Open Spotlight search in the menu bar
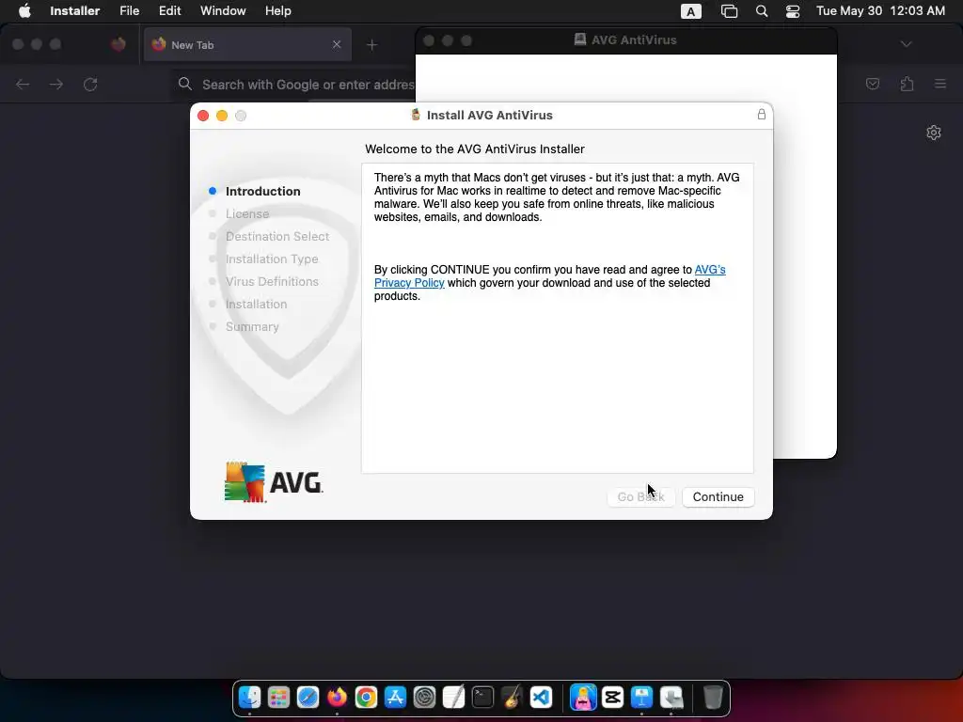The image size is (963, 722). tap(762, 11)
